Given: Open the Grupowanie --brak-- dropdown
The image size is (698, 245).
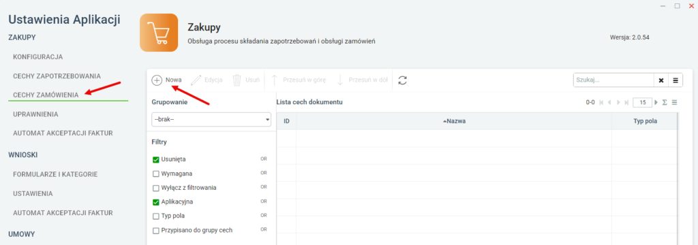Looking at the screenshot, I should tap(211, 120).
